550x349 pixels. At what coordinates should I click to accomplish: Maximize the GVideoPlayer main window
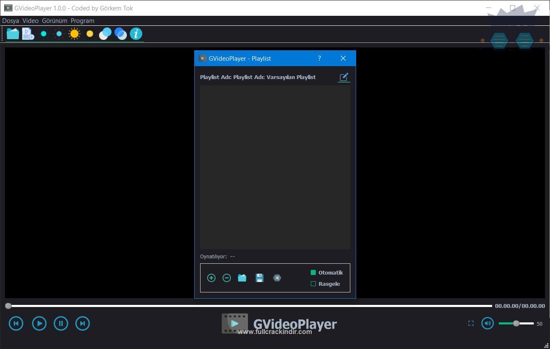[513, 8]
